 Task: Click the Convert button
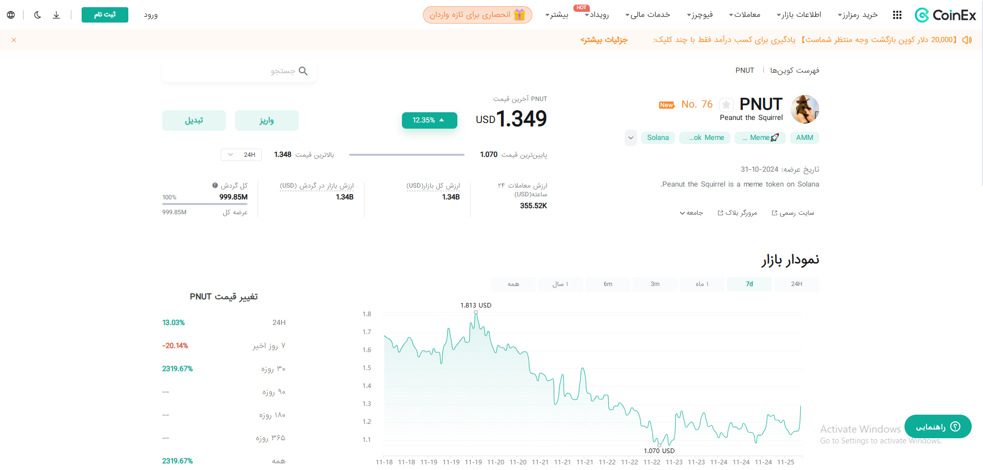[194, 120]
